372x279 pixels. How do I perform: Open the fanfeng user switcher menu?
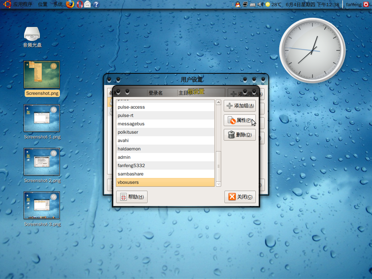point(354,4)
